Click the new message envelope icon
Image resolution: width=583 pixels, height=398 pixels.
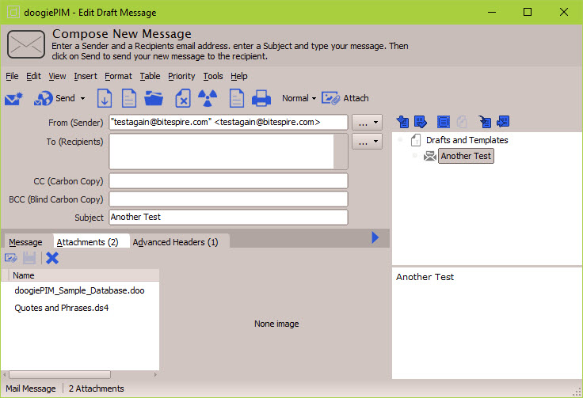point(13,99)
